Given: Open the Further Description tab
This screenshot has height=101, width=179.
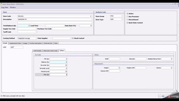Looking at the screenshot, I should [36, 43].
